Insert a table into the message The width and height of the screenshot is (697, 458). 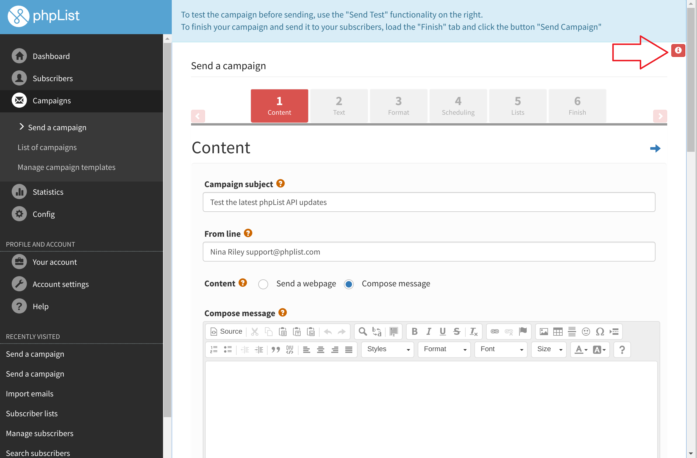coord(558,332)
